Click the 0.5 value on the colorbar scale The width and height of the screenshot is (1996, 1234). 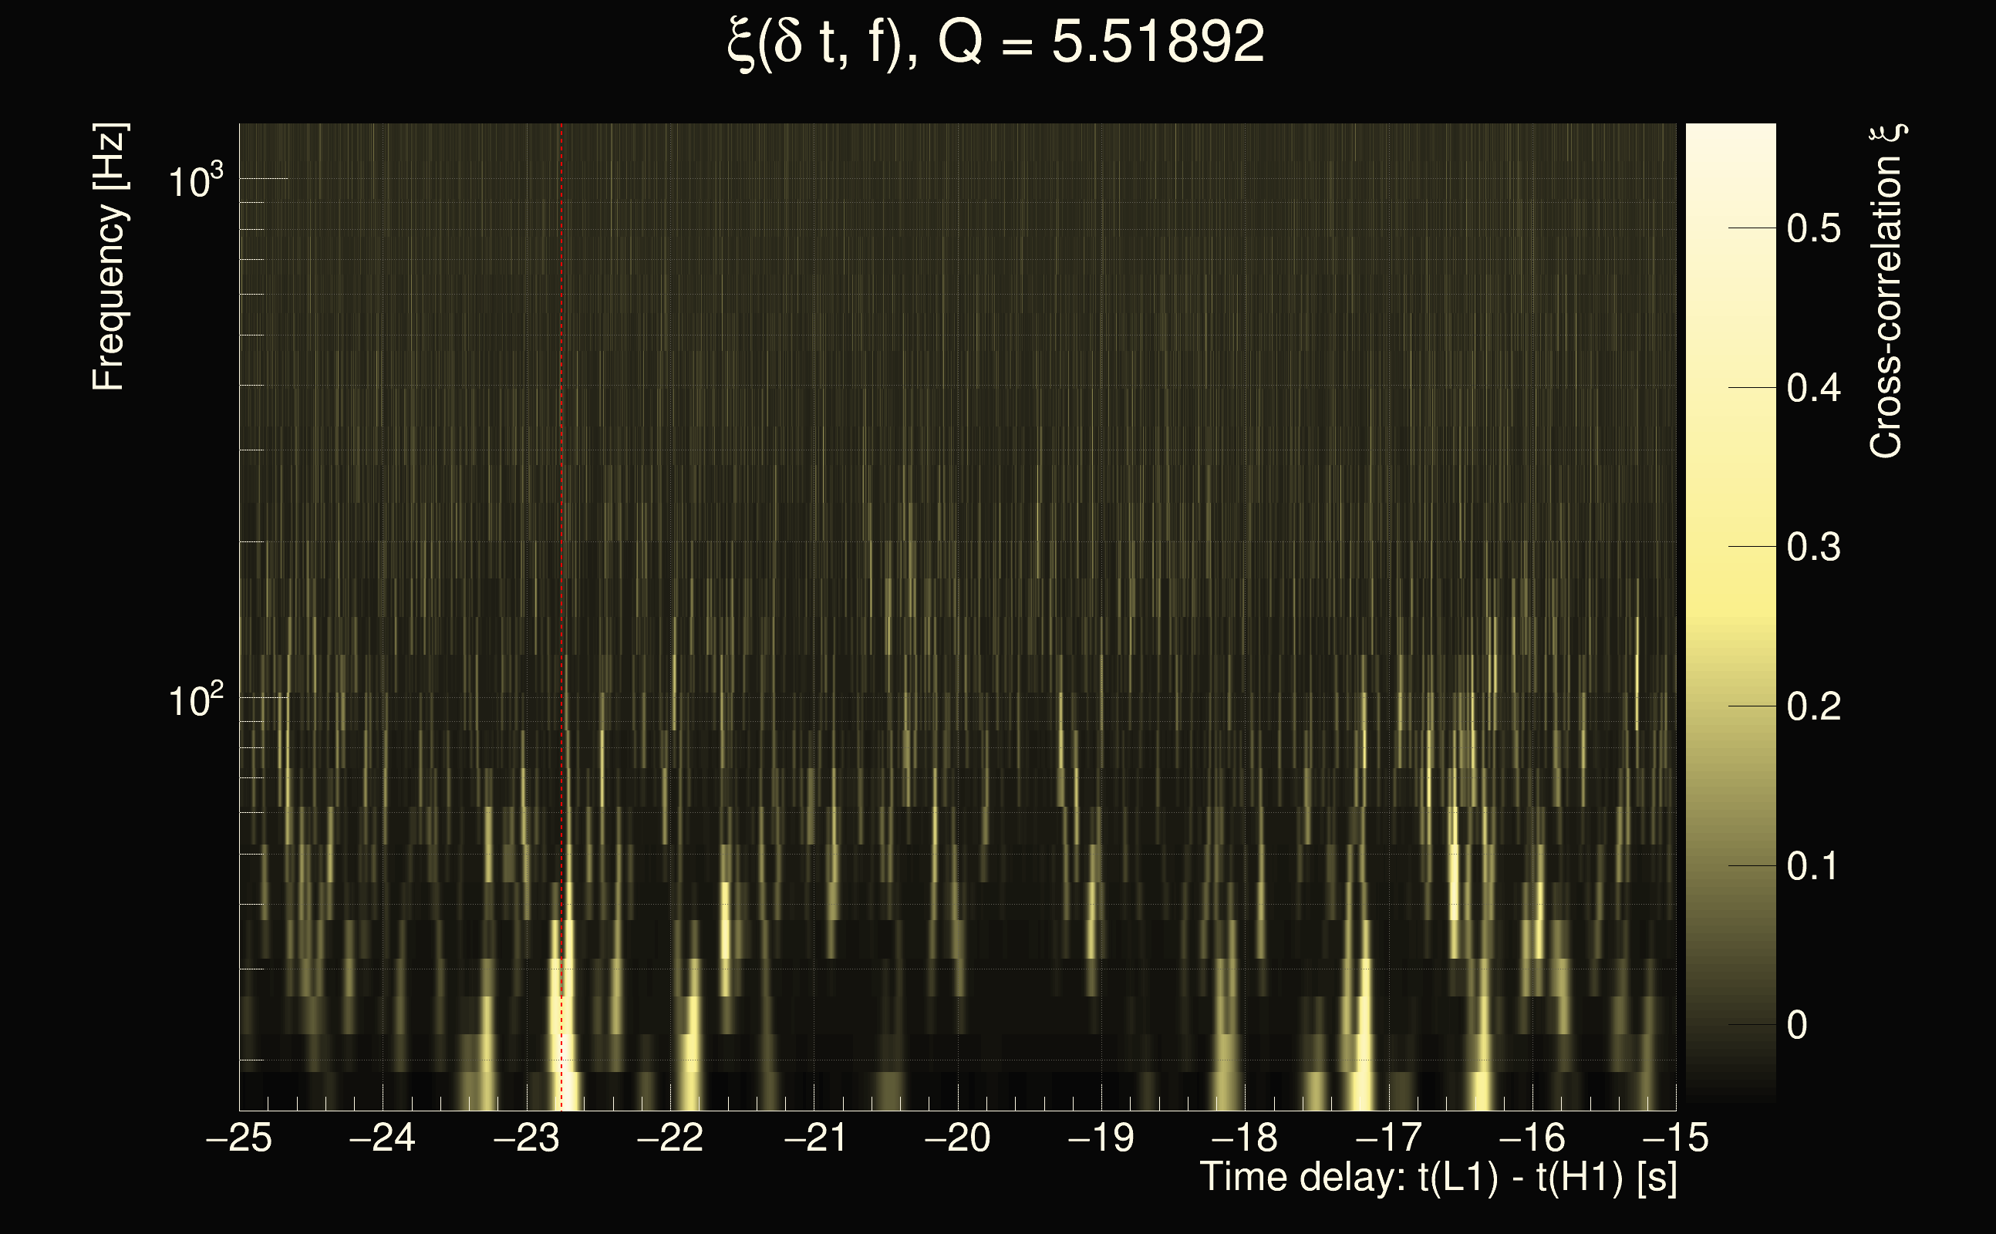click(1813, 228)
